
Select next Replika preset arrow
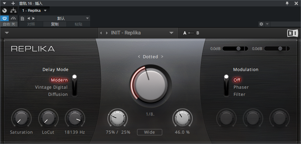[107, 33]
